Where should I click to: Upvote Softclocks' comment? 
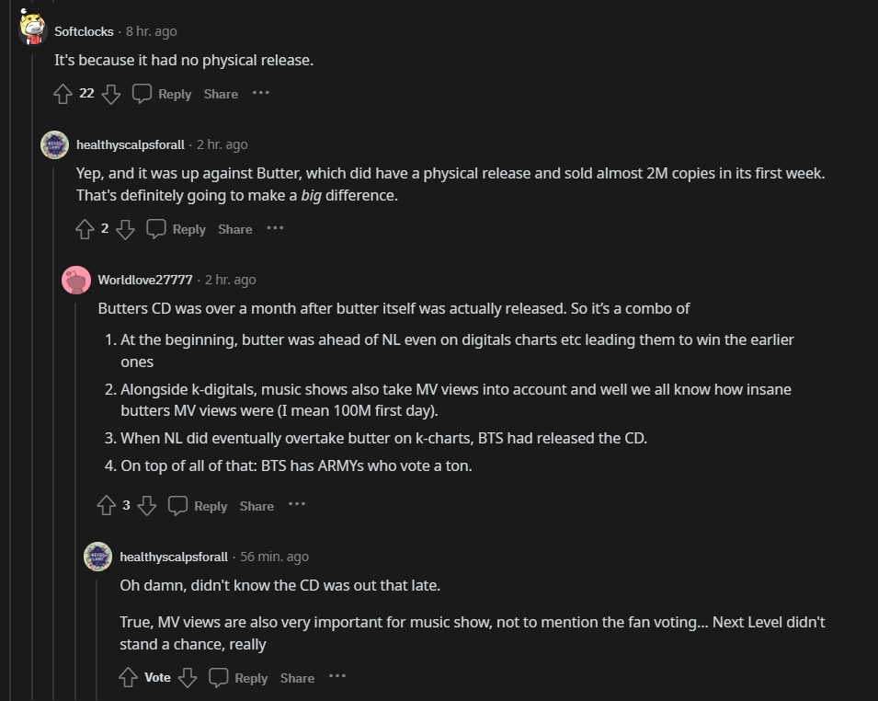coord(63,94)
